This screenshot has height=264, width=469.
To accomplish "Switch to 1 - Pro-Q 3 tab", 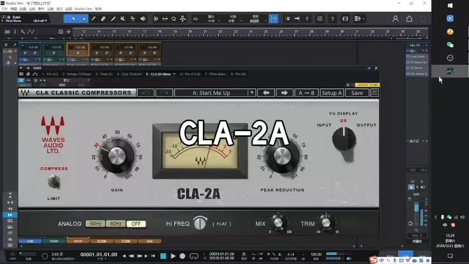I will pos(50,74).
